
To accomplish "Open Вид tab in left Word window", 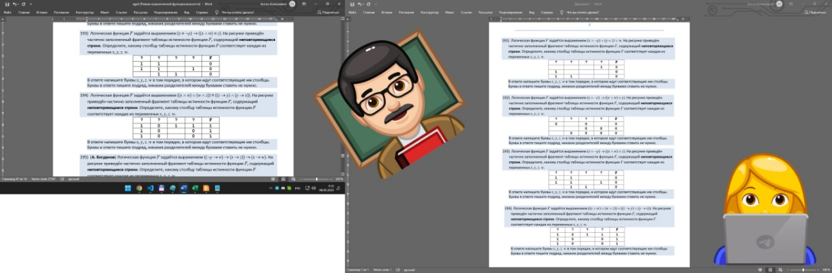I will click(187, 12).
